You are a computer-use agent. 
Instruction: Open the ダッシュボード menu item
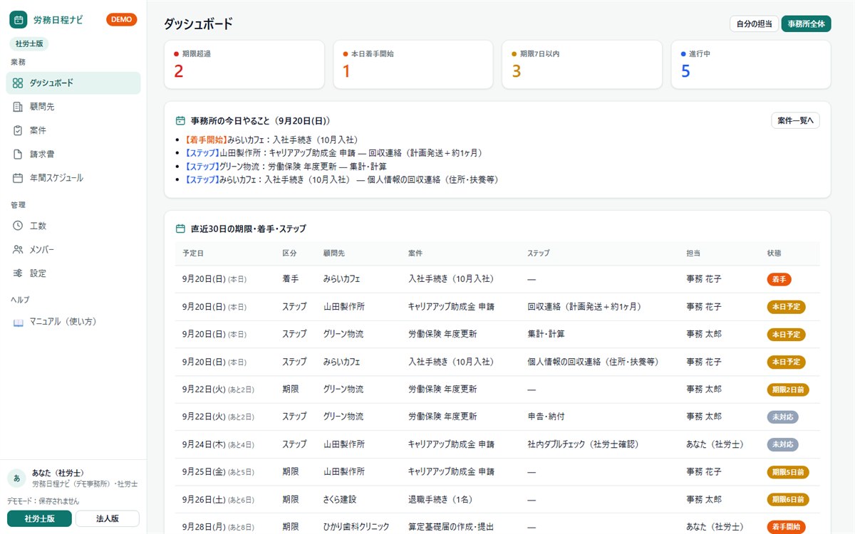coord(73,83)
